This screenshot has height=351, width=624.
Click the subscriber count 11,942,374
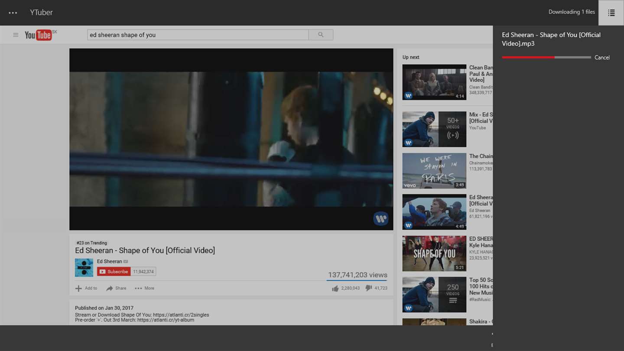pos(143,272)
